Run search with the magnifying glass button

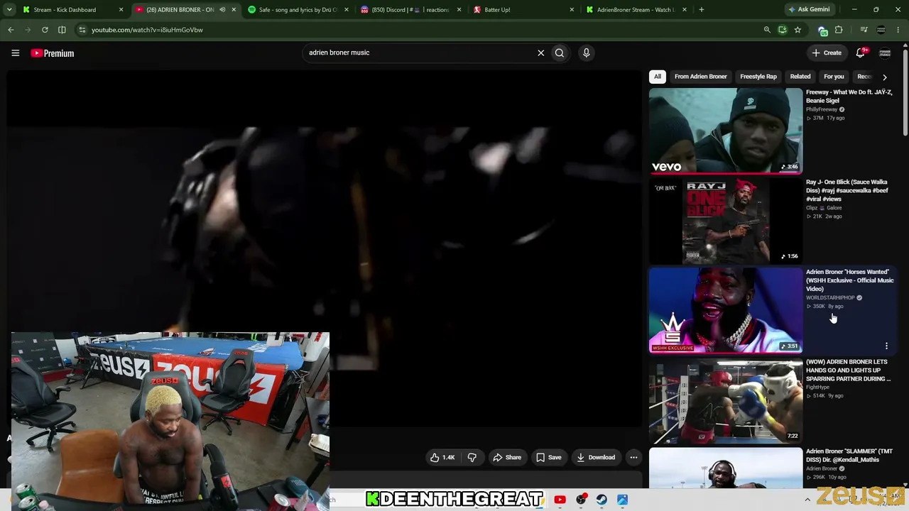point(560,53)
